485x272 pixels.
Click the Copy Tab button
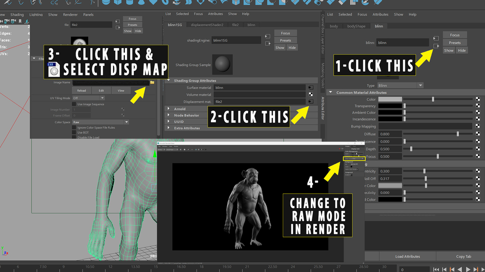coord(463,256)
